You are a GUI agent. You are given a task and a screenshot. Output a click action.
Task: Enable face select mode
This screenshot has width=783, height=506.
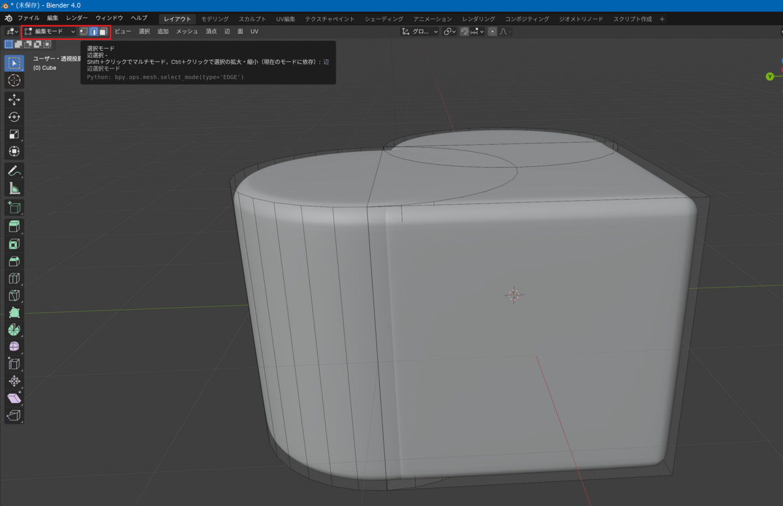[103, 31]
